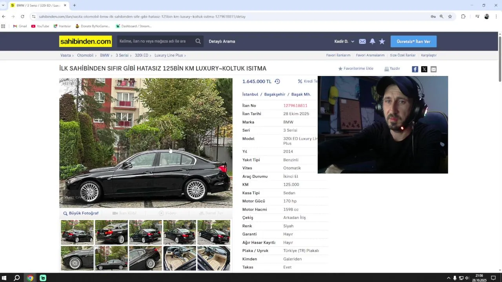The height and width of the screenshot is (282, 502).
Task: Open Windows Start menu
Action: (x=4, y=278)
